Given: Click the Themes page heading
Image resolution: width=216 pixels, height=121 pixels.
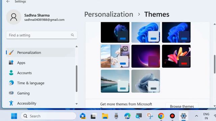Looking at the screenshot, I should coord(157,14).
